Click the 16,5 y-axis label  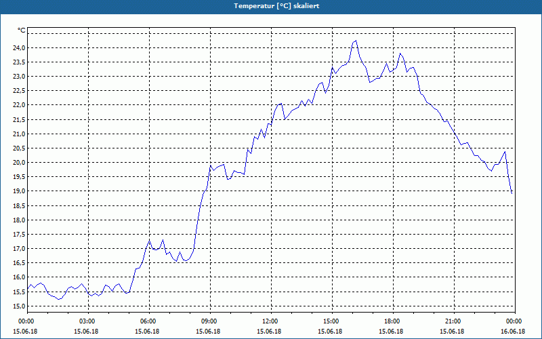20,263
